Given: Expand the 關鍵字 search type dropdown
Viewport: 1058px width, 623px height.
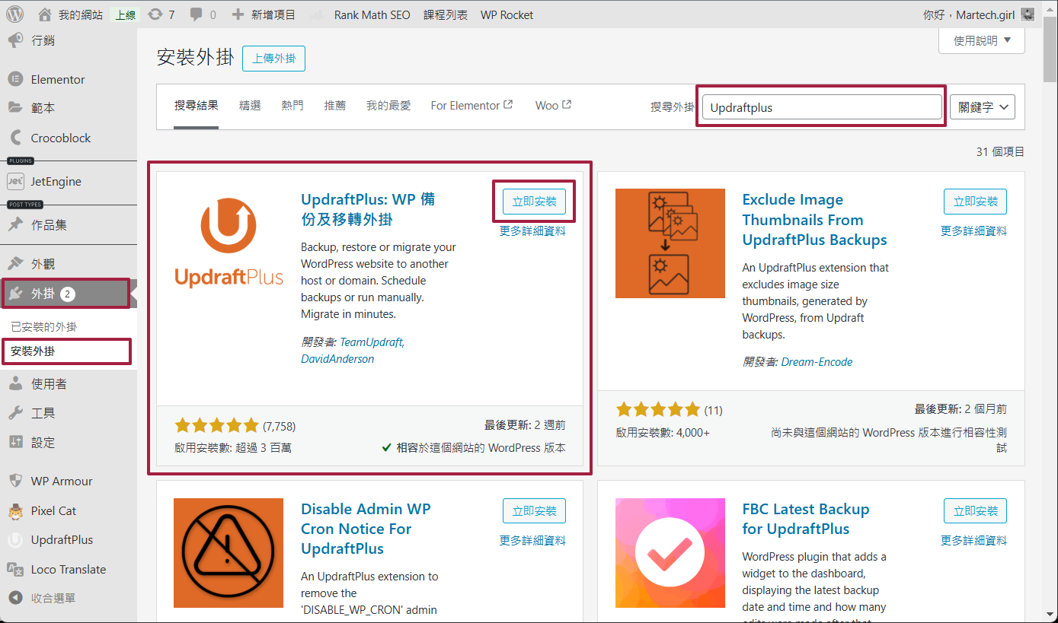Looking at the screenshot, I should 982,107.
